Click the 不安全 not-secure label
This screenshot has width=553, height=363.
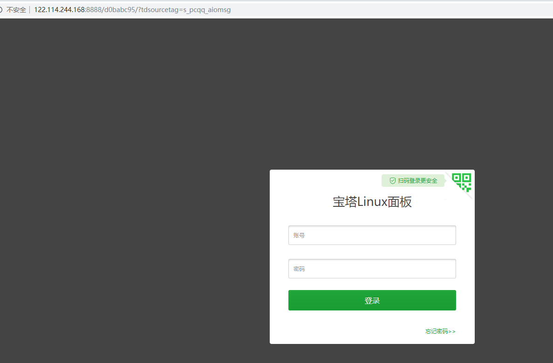pyautogui.click(x=16, y=10)
